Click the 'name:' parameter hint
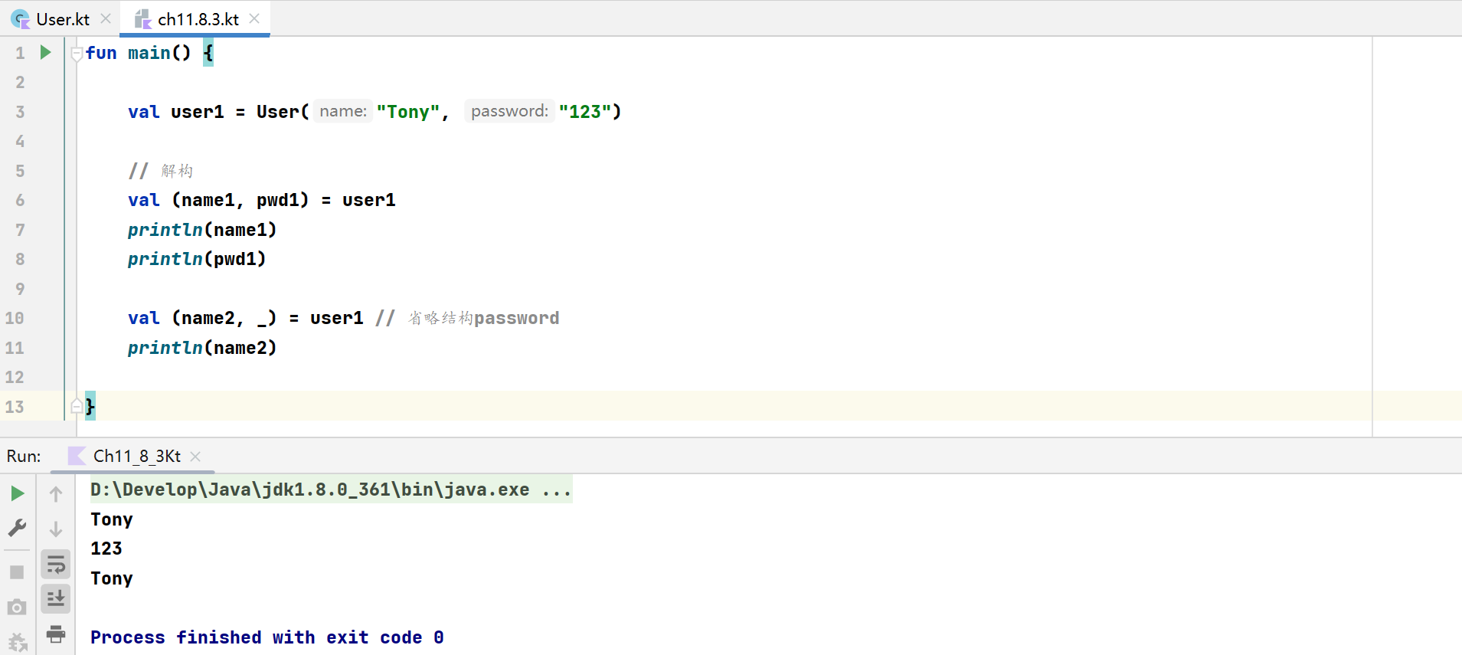The image size is (1462, 655). click(343, 111)
